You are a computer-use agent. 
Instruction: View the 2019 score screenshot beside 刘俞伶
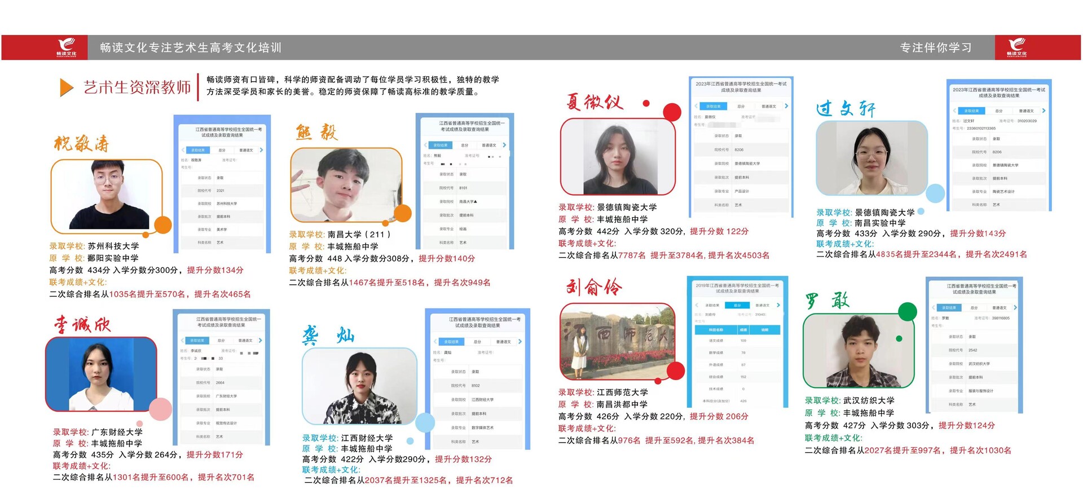[737, 342]
